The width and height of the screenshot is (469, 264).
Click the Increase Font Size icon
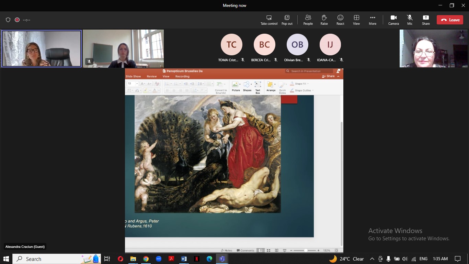tap(142, 84)
